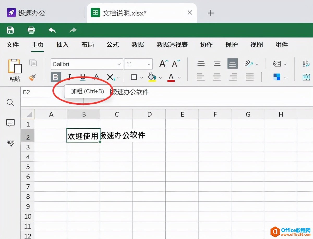313x239 pixels.
Task: Switch to the 数据透视表 ribbon tab
Action: pyautogui.click(x=172, y=45)
